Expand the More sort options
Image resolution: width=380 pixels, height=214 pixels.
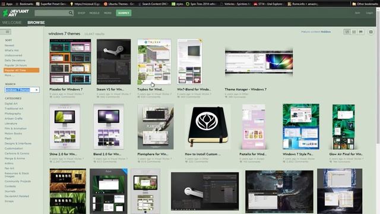(9, 75)
